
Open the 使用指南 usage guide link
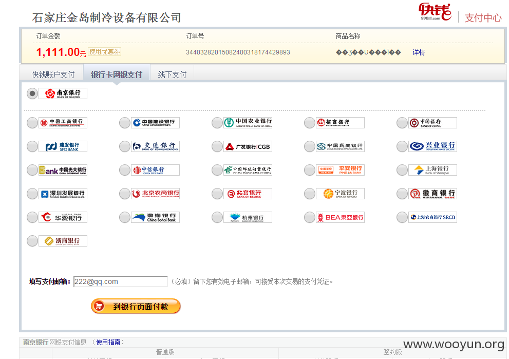[x=108, y=342]
